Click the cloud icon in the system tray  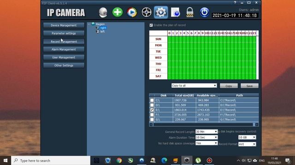click(x=255, y=160)
